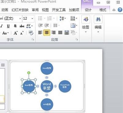The height and width of the screenshot is (113, 123).
Task: Expand the font size 12 dropdown
Action: tap(32, 18)
